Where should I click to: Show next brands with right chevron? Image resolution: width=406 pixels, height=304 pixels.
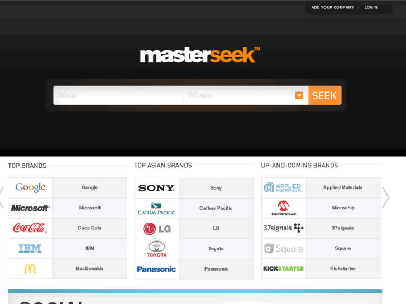click(x=386, y=197)
